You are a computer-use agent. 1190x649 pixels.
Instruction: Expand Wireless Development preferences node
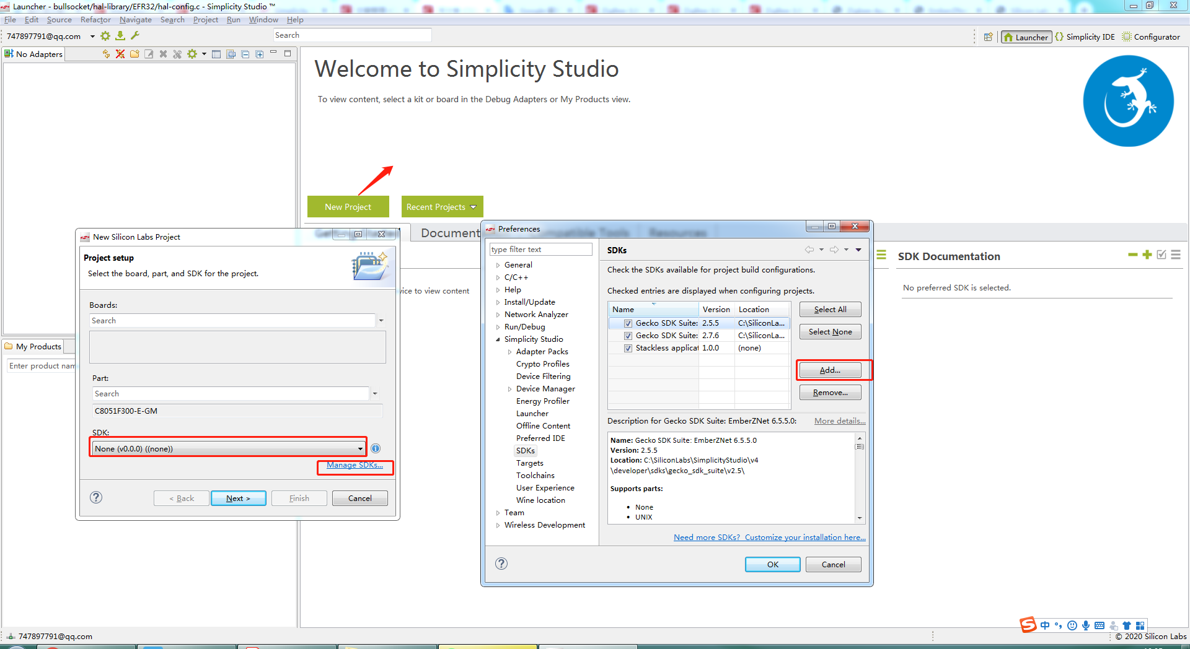(x=498, y=525)
